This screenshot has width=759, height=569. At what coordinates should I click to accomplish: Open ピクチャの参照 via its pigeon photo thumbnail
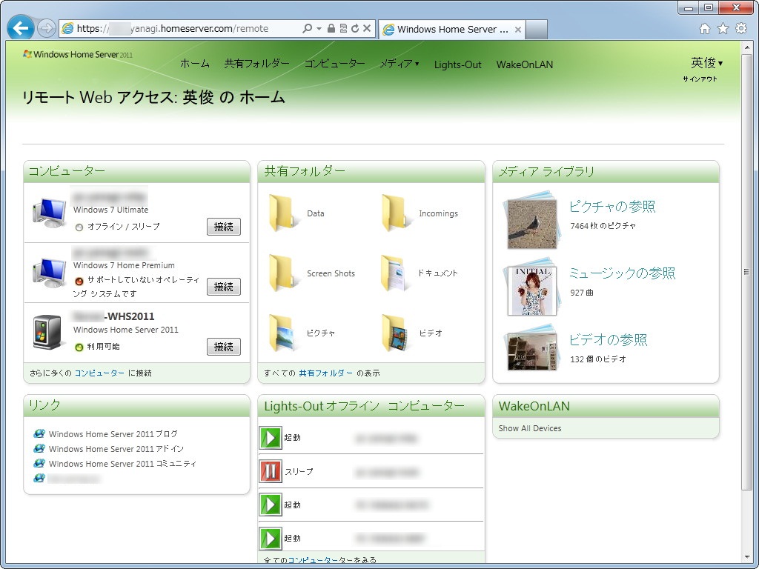point(528,219)
